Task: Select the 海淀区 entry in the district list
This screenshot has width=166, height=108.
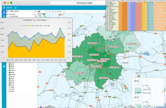Action: pyautogui.click(x=12, y=73)
